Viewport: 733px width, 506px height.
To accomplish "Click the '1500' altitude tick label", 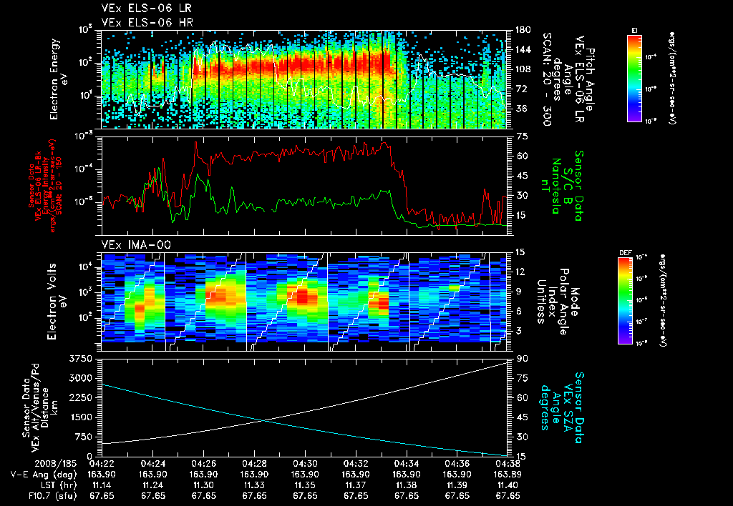I will click(x=80, y=417).
